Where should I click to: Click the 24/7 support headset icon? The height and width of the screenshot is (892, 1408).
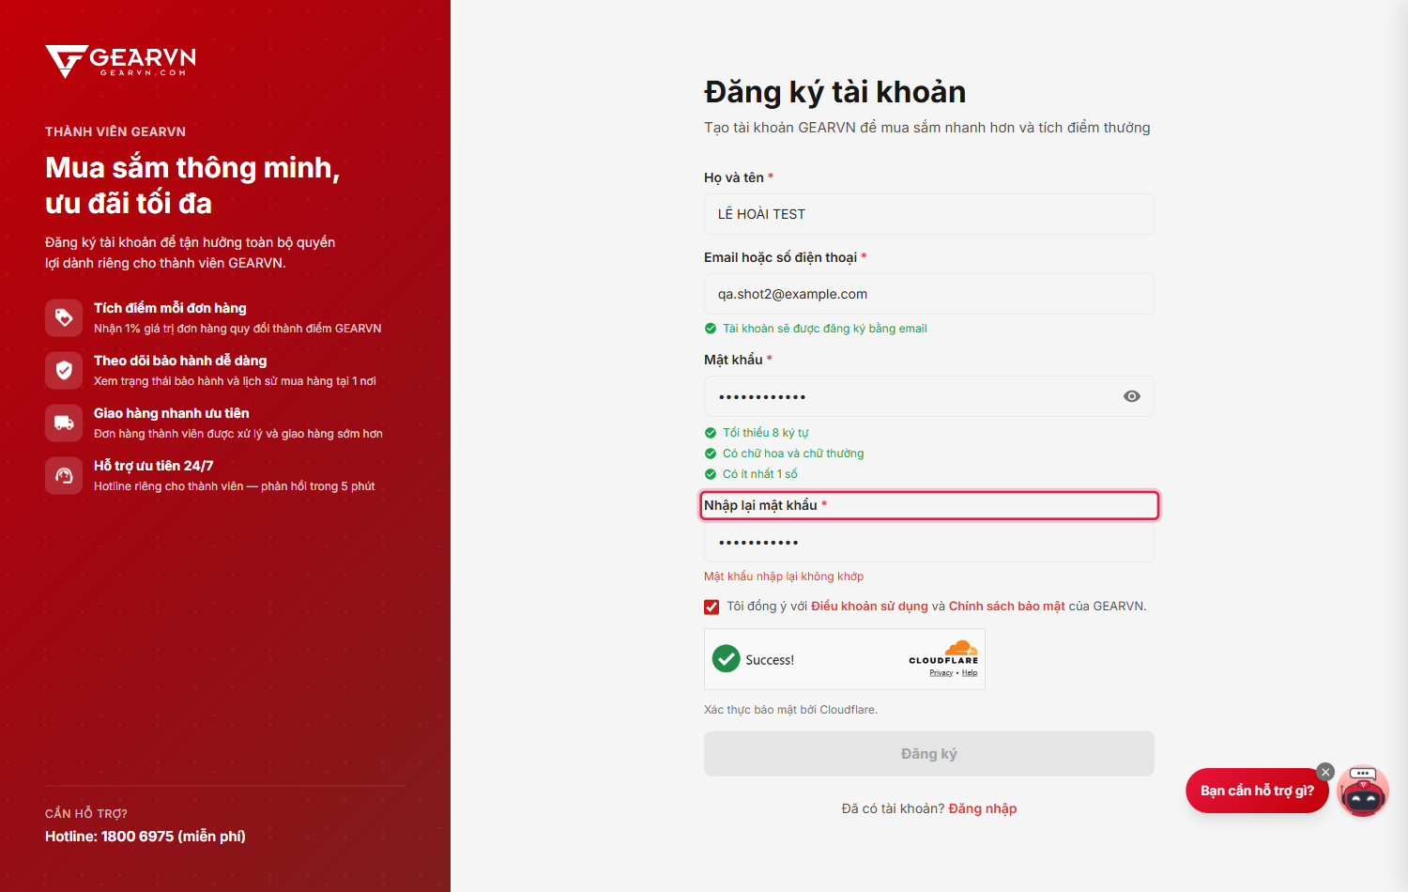[64, 475]
